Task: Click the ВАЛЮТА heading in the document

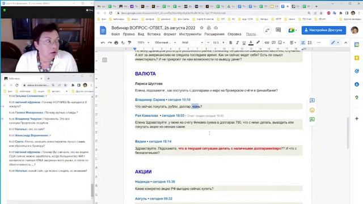Action: tap(145, 74)
